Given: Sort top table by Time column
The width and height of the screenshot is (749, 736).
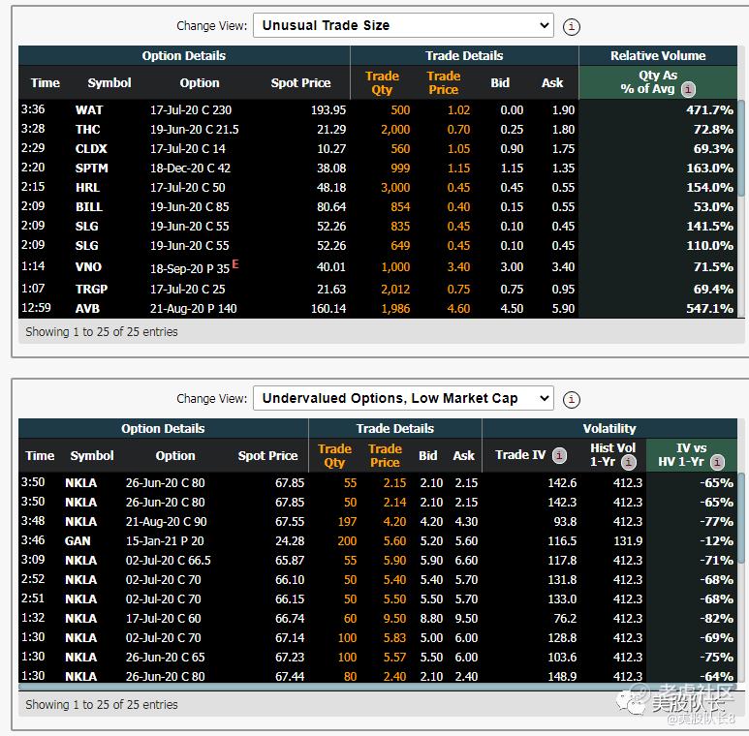Looking at the screenshot, I should [46, 83].
